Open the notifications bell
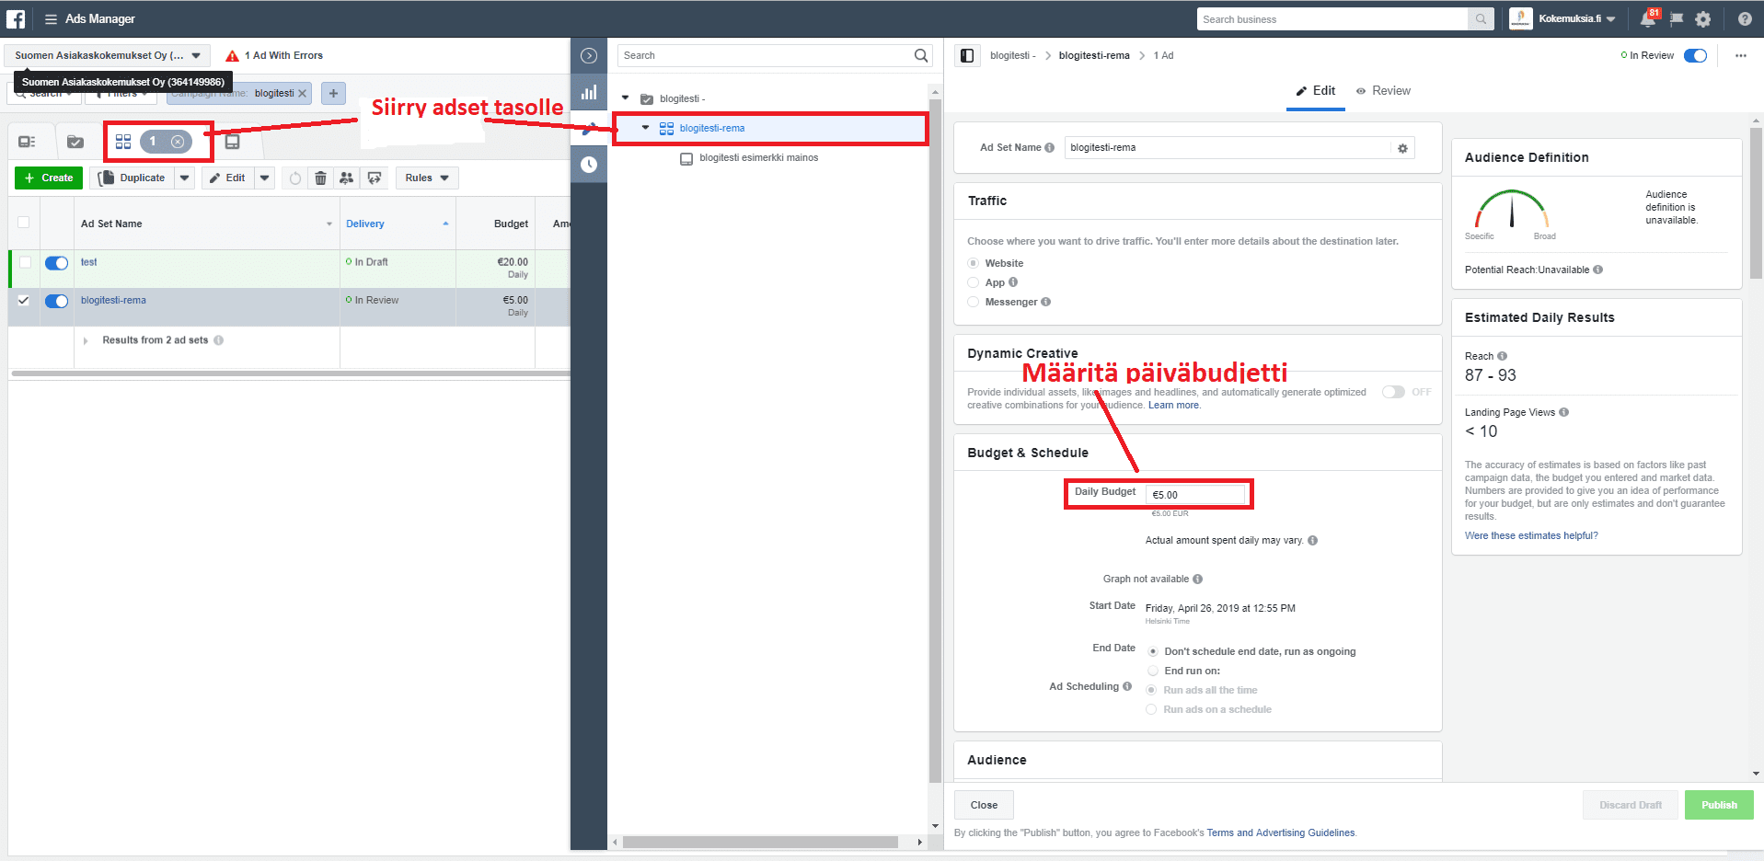Image resolution: width=1764 pixels, height=861 pixels. [x=1648, y=19]
